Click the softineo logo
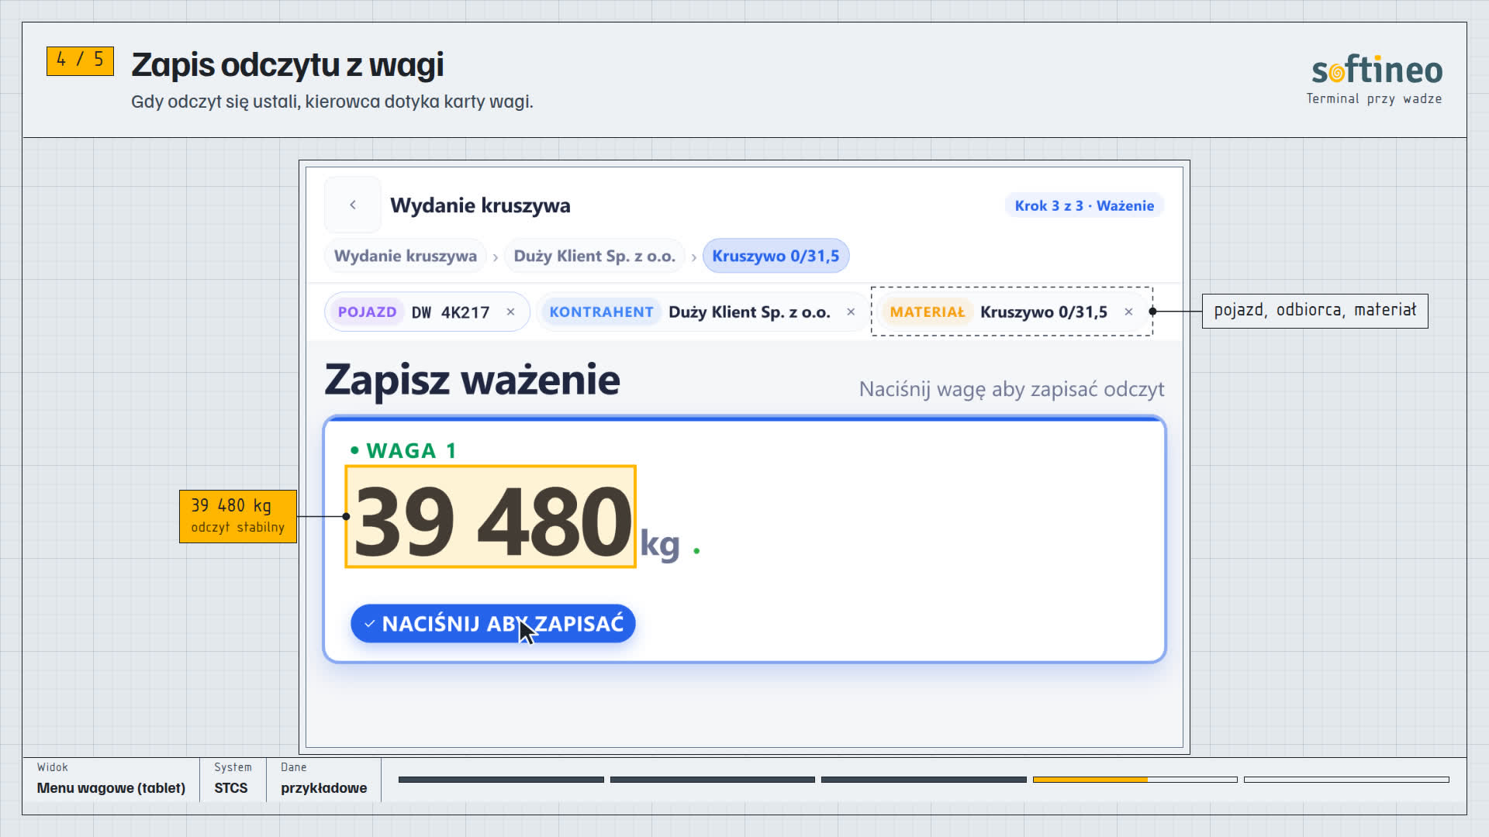 (1377, 71)
